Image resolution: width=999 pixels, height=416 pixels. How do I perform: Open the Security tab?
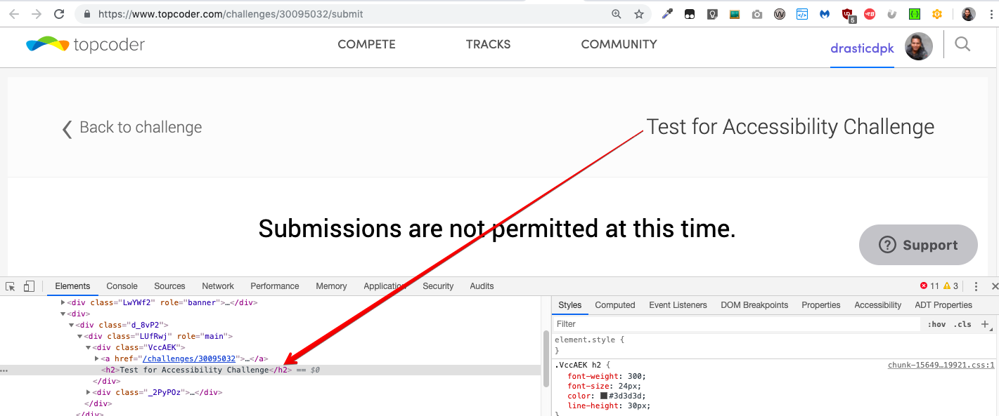coord(438,286)
